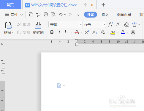Open clipboard group dialog launcher
This screenshot has width=144, height=111.
click(45, 37)
